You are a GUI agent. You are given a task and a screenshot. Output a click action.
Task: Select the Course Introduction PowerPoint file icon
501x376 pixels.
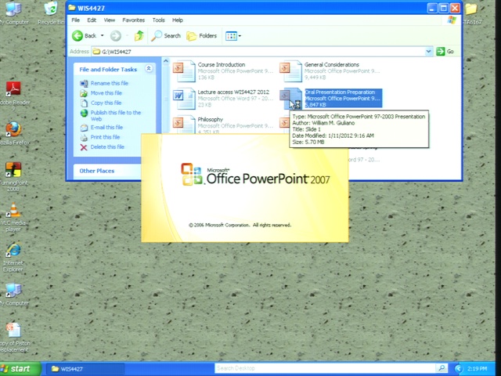[x=185, y=71]
